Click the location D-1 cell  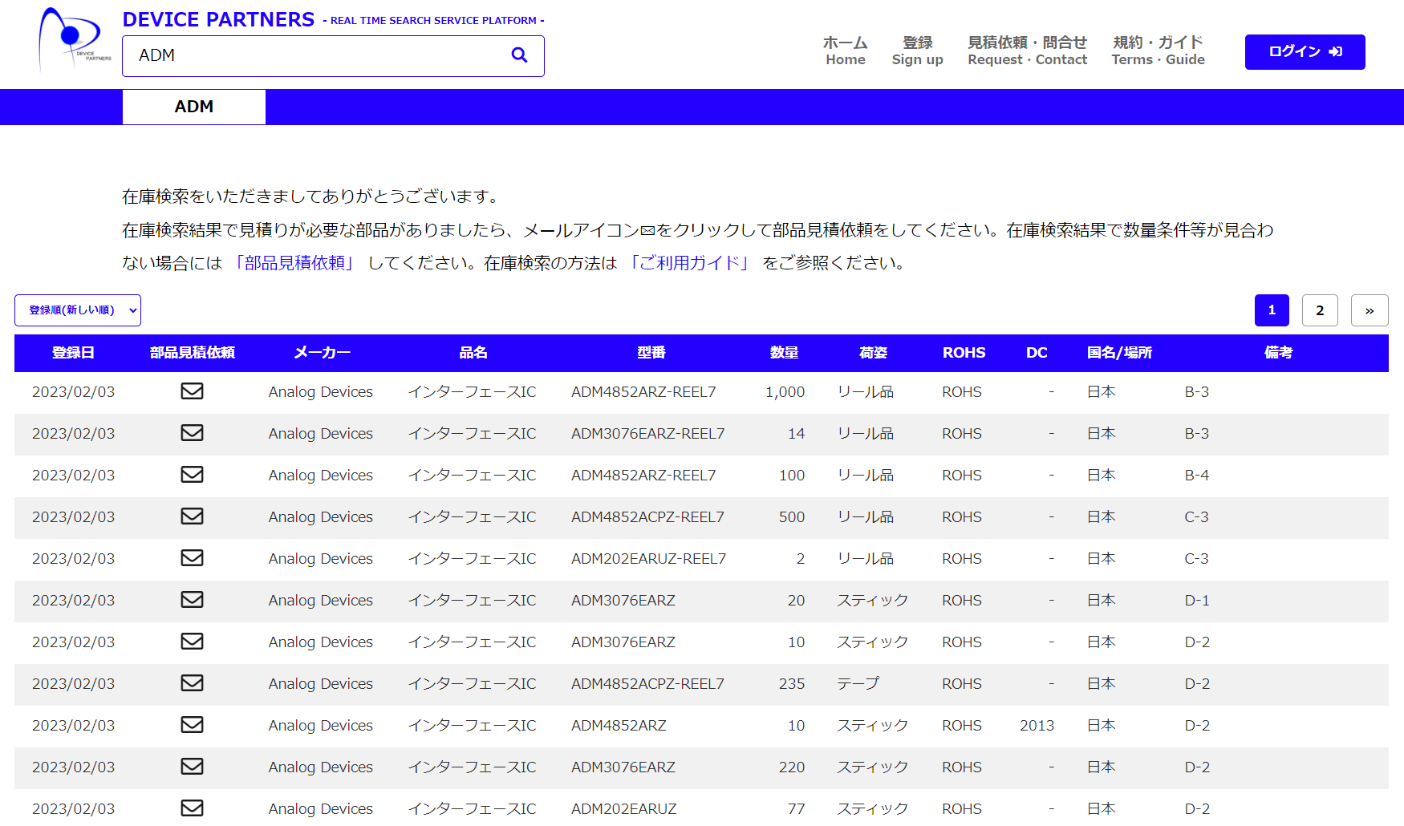coord(1196,601)
